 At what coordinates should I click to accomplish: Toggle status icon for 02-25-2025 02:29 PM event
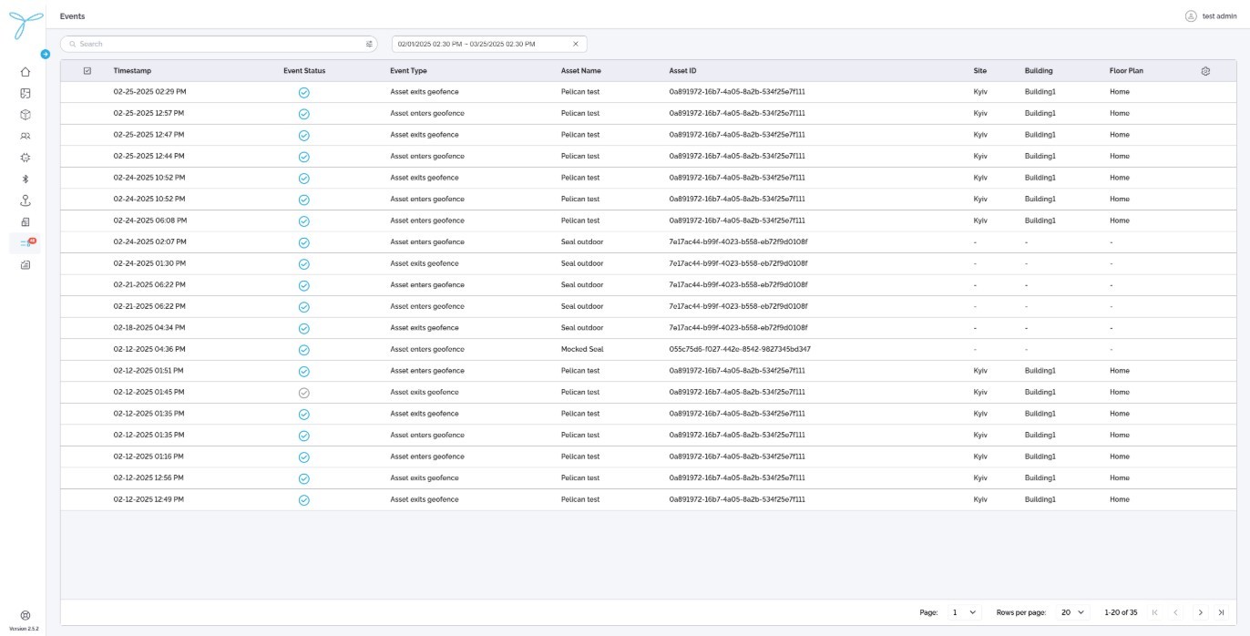[304, 93]
